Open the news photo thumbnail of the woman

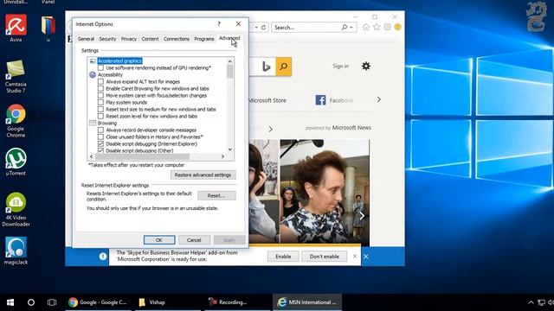[x=325, y=191]
